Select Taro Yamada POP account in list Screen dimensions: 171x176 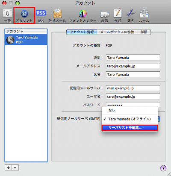pyautogui.click(x=26, y=40)
